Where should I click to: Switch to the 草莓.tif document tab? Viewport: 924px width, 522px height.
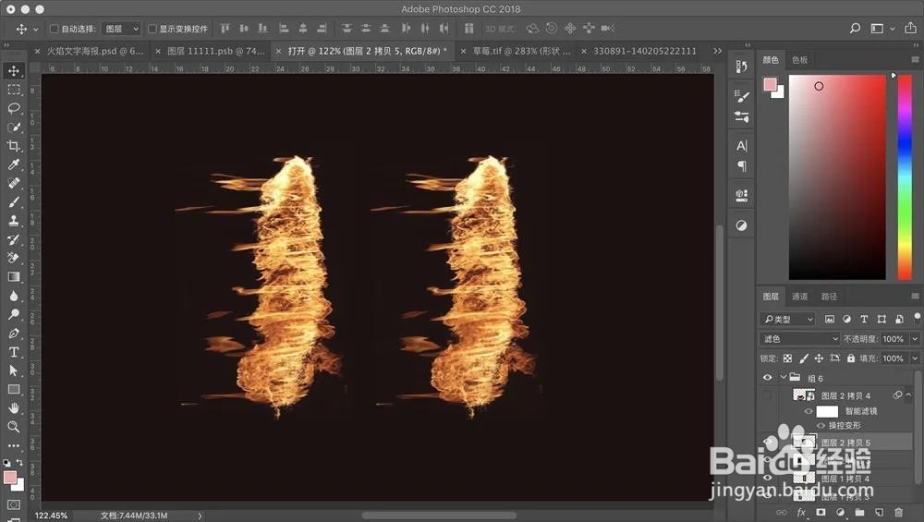[x=521, y=51]
